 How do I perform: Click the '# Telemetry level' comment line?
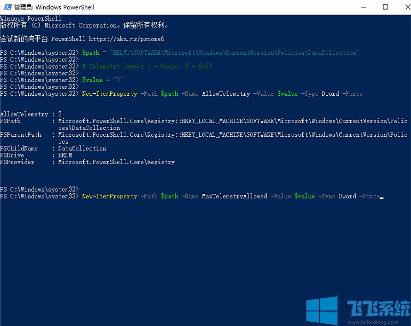click(147, 66)
